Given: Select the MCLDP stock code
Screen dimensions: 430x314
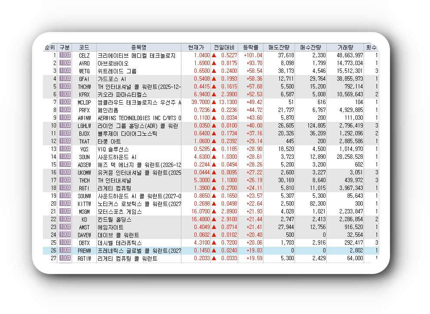Looking at the screenshot, I should [84, 102].
